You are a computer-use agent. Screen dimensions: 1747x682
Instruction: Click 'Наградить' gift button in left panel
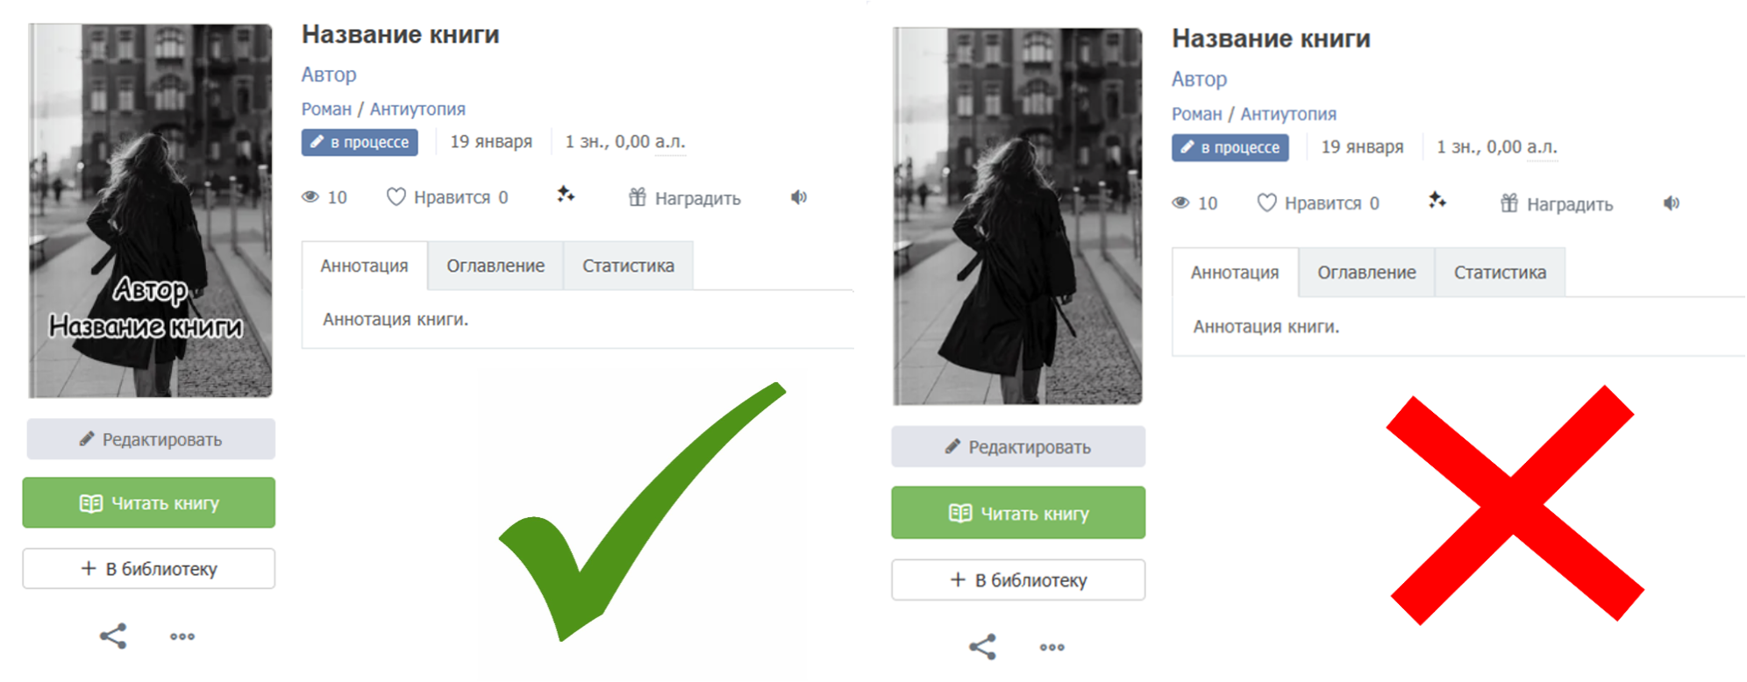685,198
